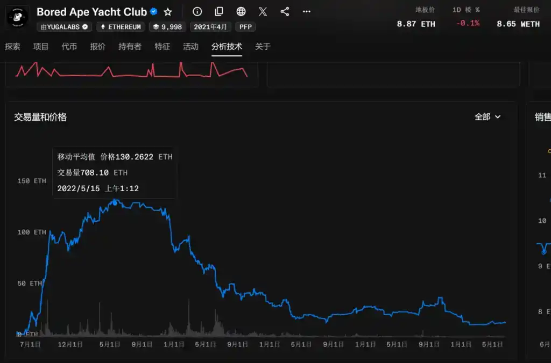Switch to the 项目 tab

coord(41,47)
